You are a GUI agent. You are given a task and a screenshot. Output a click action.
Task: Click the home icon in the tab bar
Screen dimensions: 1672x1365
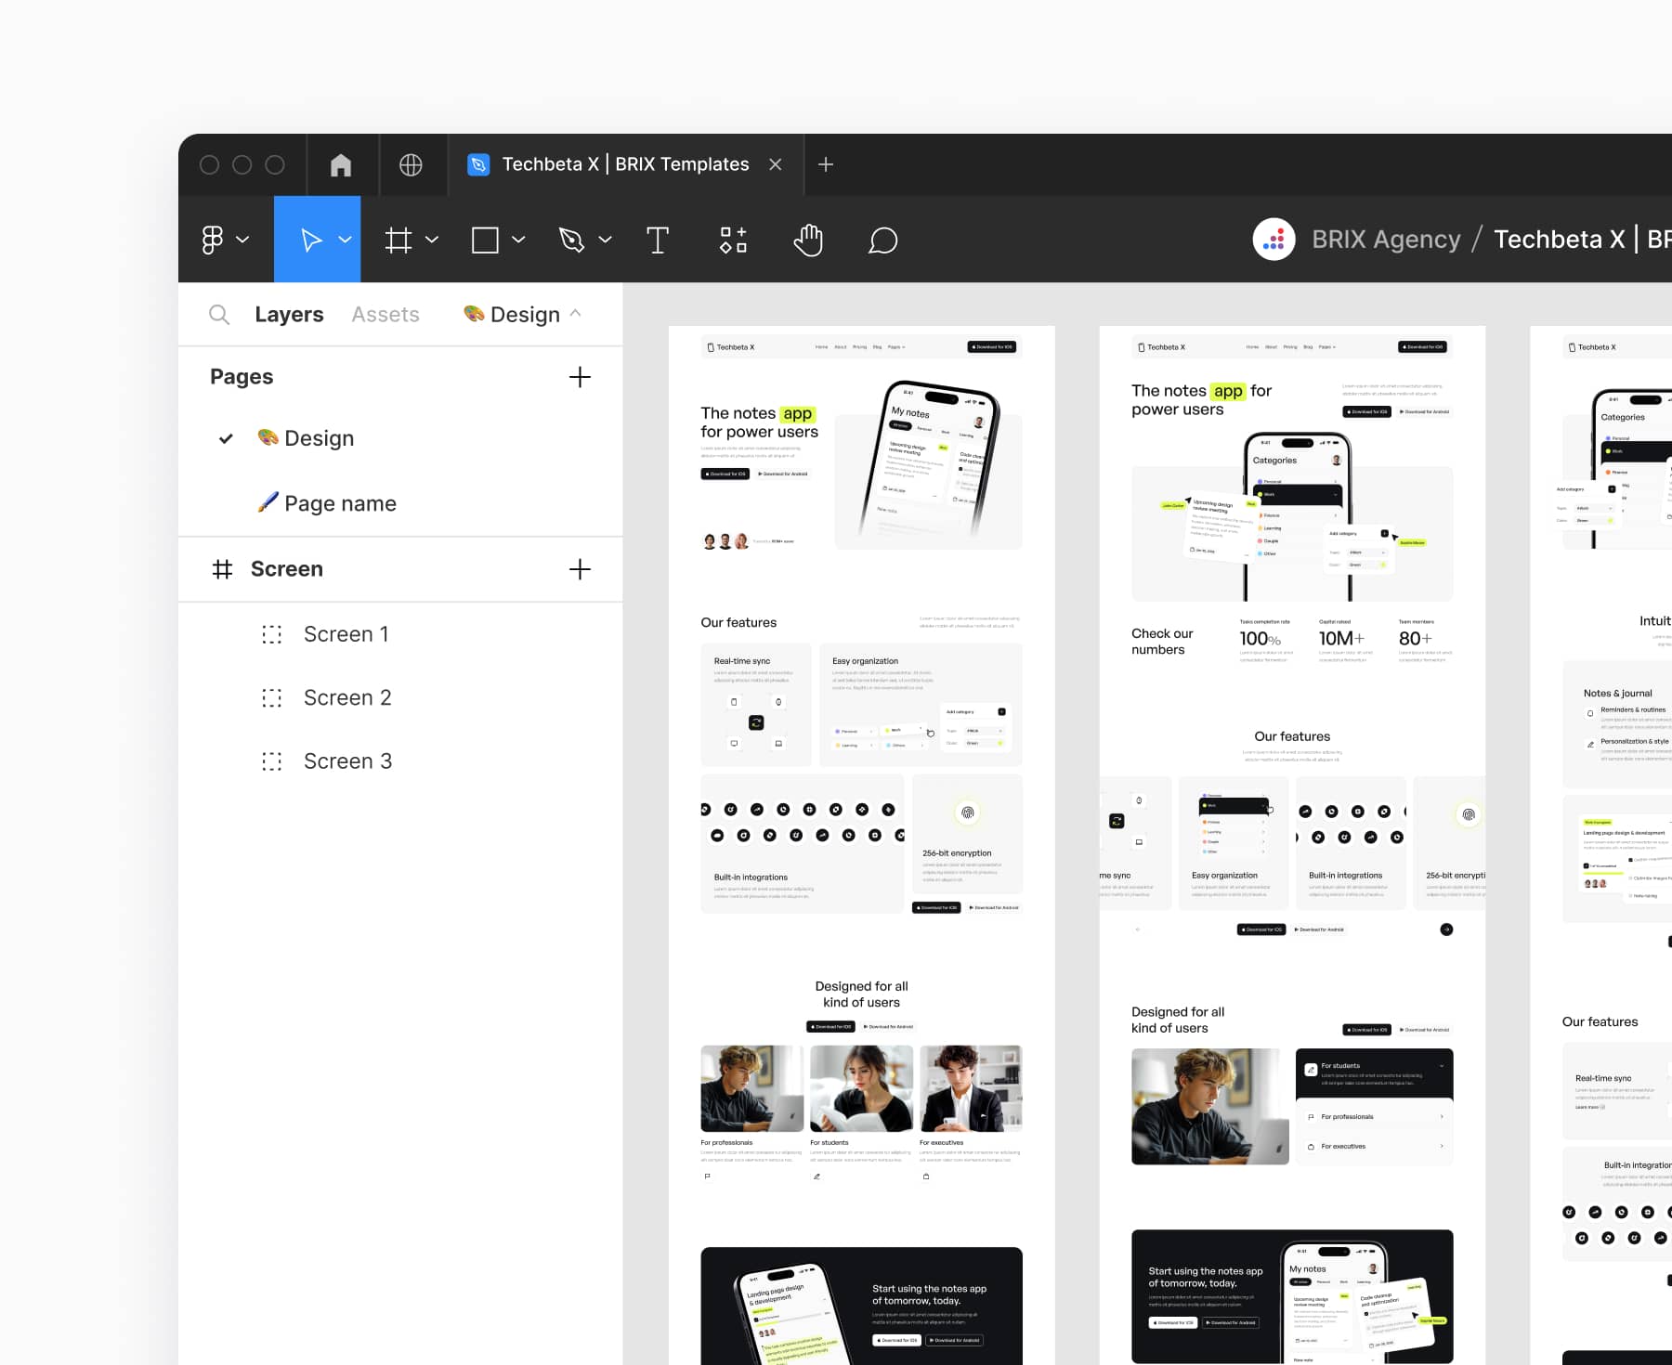[x=341, y=164]
